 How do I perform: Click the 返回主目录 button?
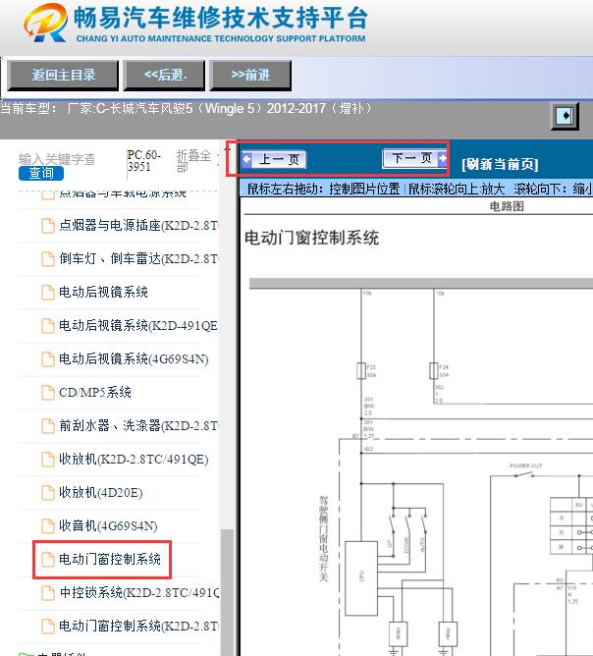coord(63,76)
